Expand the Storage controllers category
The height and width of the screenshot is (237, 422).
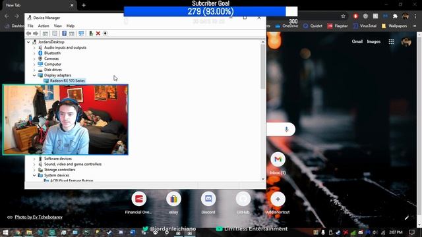tap(34, 170)
